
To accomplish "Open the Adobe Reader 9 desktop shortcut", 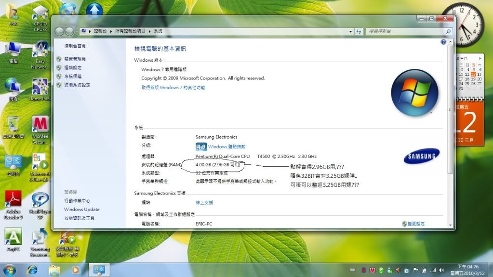I will [13, 205].
